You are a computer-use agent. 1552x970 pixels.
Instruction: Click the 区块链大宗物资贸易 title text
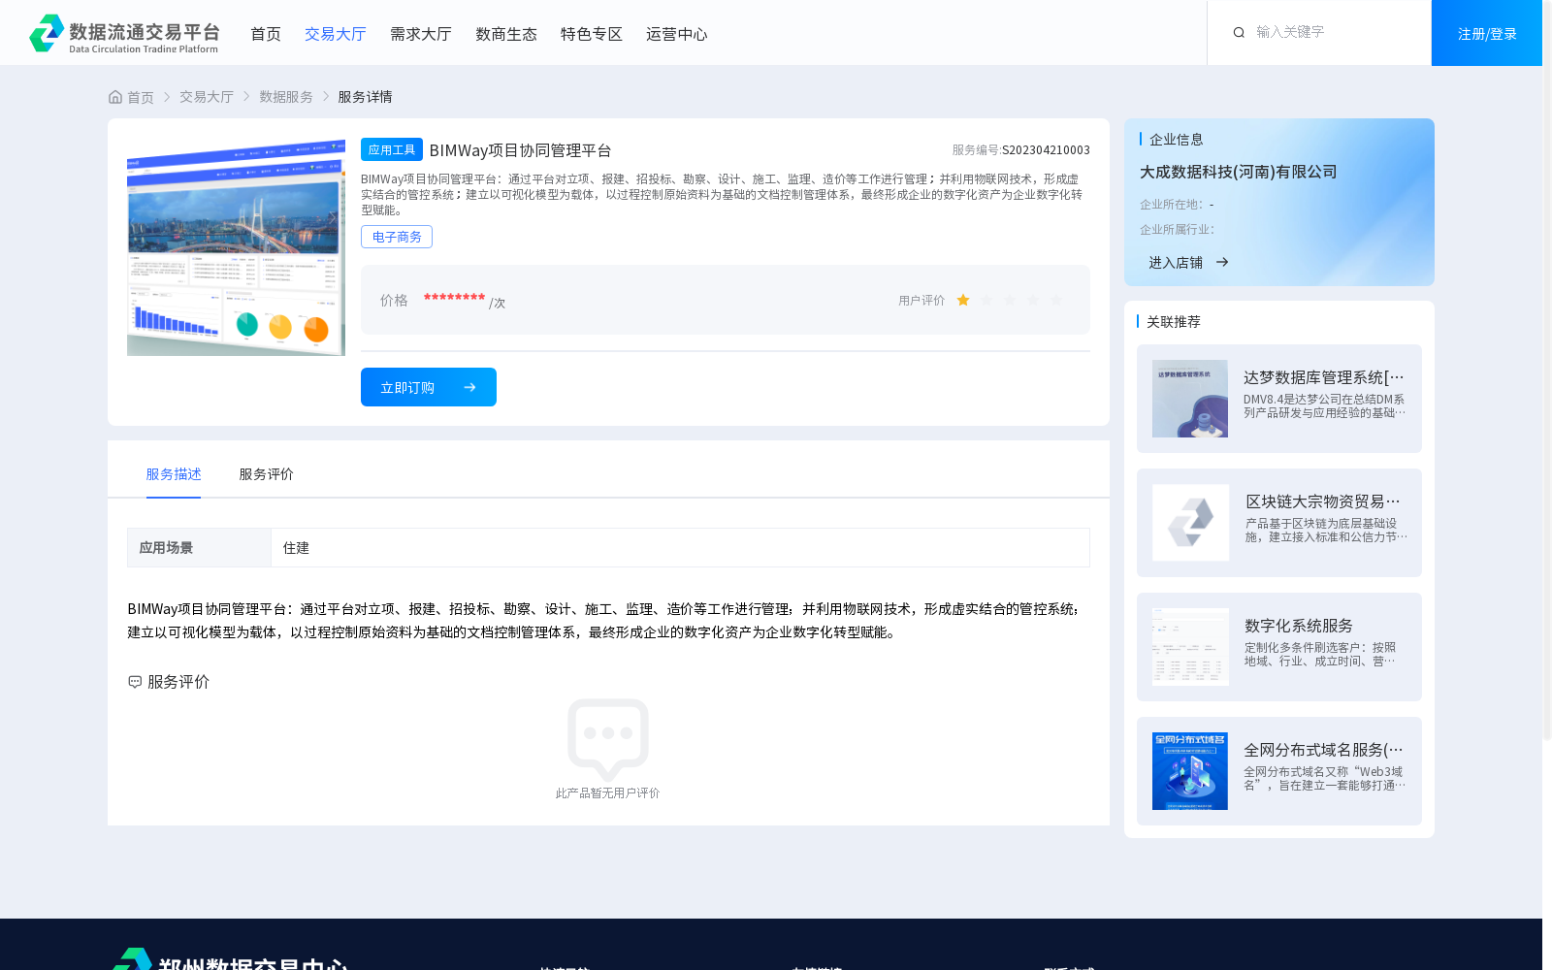(x=1323, y=501)
